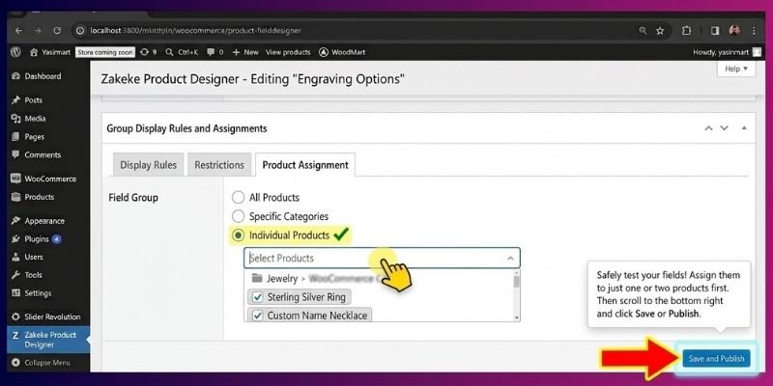Expand the Help dropdown
The height and width of the screenshot is (386, 773).
point(736,69)
